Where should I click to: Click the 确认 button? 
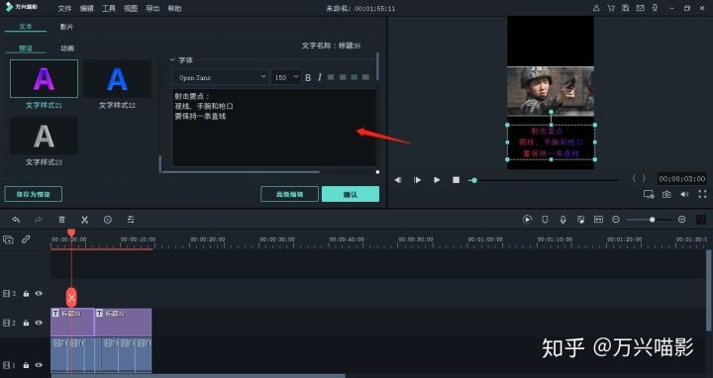tap(351, 194)
